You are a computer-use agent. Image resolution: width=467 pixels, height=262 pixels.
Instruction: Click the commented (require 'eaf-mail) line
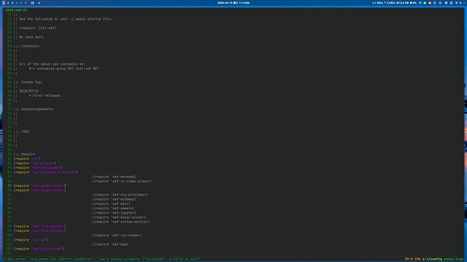(111, 204)
